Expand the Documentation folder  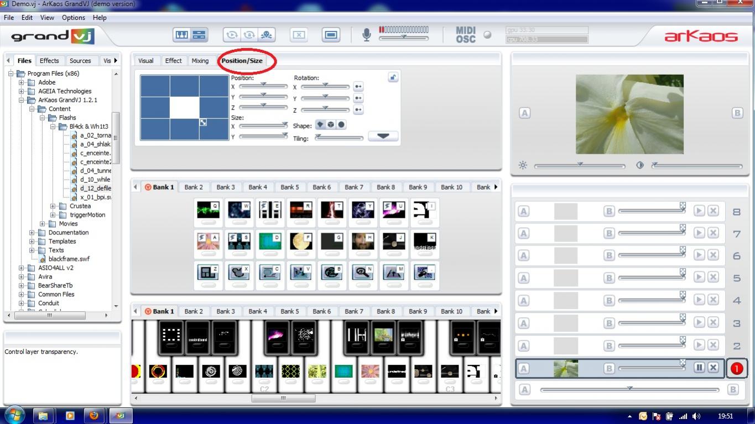32,233
